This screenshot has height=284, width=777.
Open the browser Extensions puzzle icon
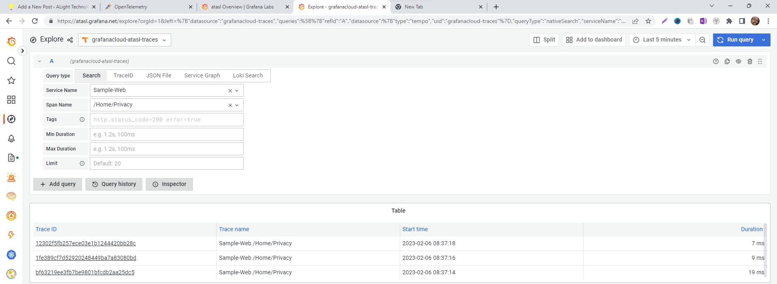coord(729,21)
